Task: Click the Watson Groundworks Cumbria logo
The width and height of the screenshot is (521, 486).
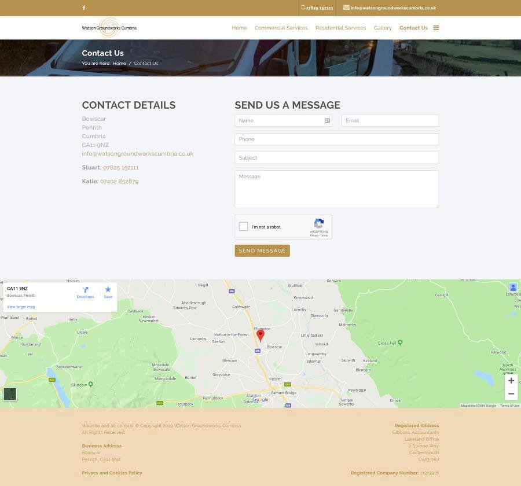Action: [109, 28]
